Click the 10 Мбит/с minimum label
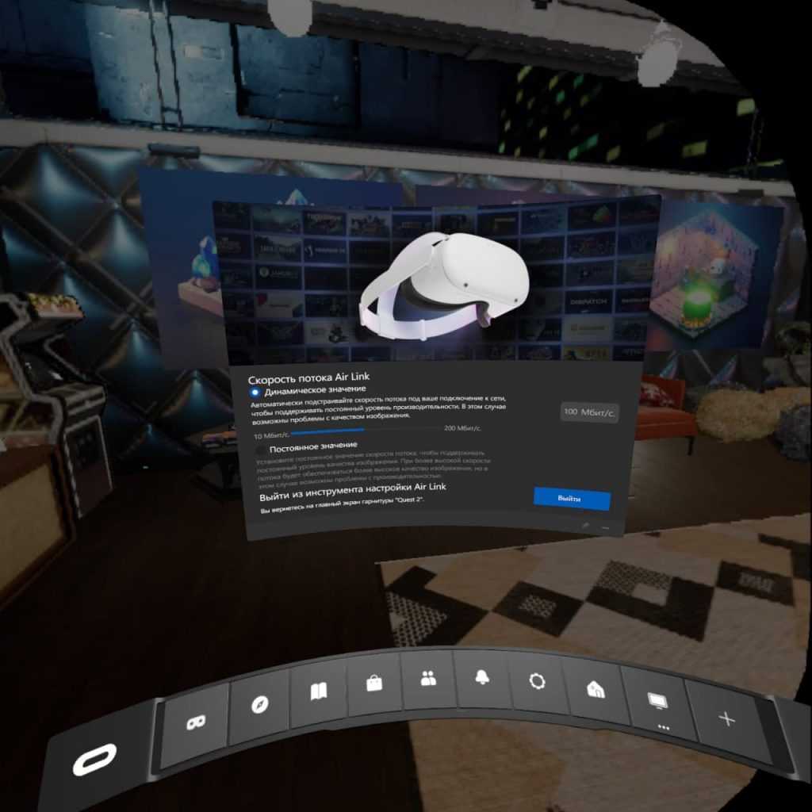This screenshot has width=812, height=812. tap(271, 435)
